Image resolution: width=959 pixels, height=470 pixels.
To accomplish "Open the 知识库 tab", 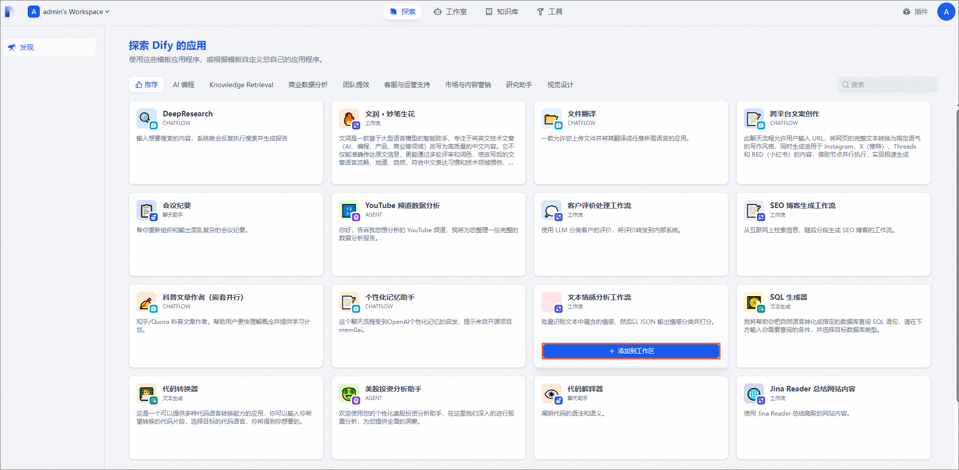I will (502, 12).
